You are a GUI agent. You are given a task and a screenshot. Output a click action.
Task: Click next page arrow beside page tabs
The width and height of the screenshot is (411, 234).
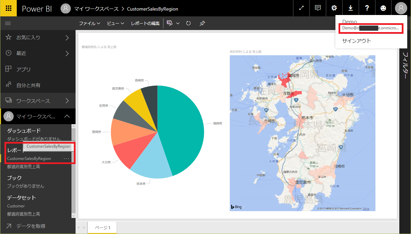click(84, 228)
